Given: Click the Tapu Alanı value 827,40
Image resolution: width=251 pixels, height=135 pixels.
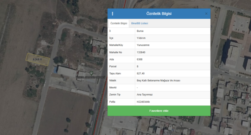Looking at the screenshot, I should pyautogui.click(x=141, y=73).
